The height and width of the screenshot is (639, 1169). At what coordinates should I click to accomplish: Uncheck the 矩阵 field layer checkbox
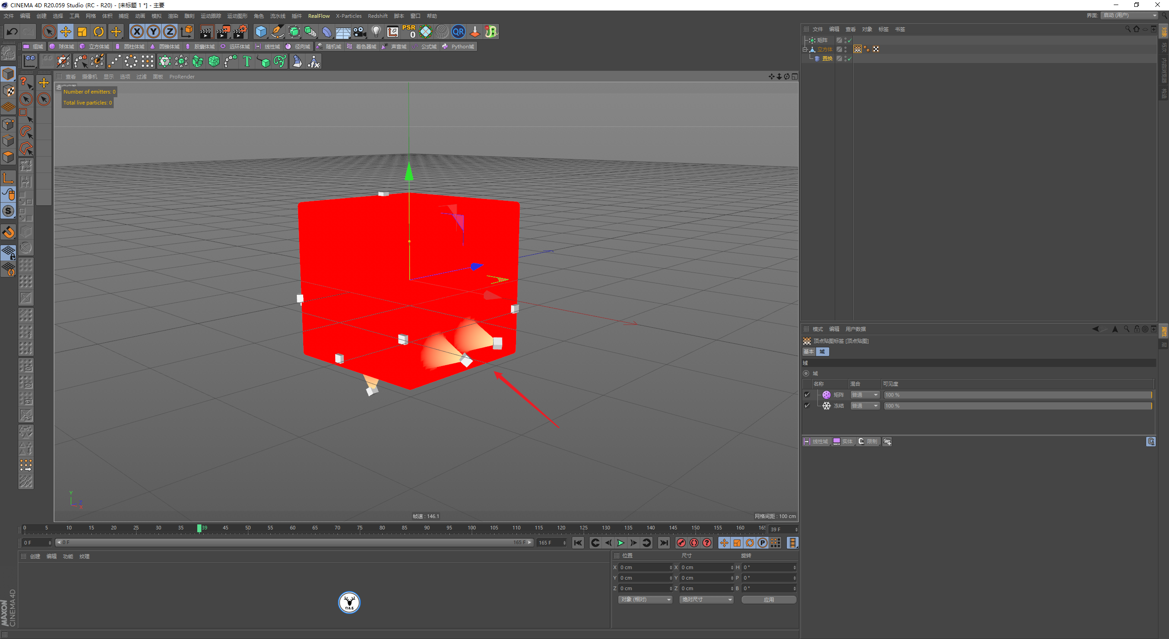click(x=807, y=395)
